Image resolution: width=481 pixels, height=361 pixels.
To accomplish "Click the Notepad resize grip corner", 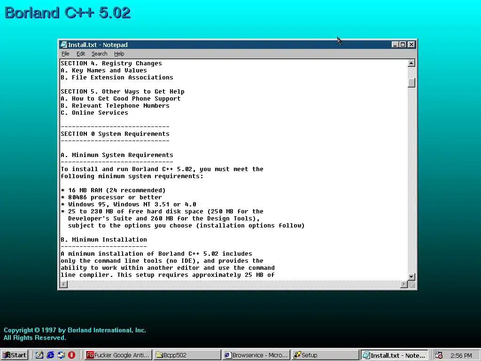I will (412, 285).
